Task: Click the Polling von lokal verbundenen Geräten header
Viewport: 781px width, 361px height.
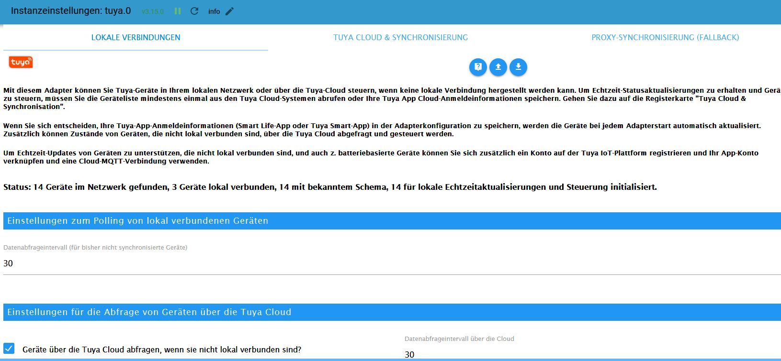Action: pos(392,221)
